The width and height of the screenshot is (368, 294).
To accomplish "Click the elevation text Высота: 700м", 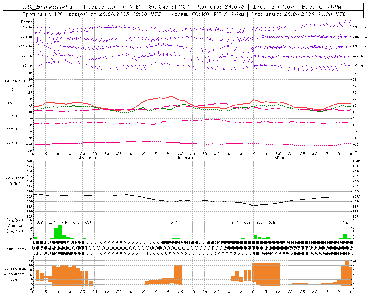I will (321, 7).
